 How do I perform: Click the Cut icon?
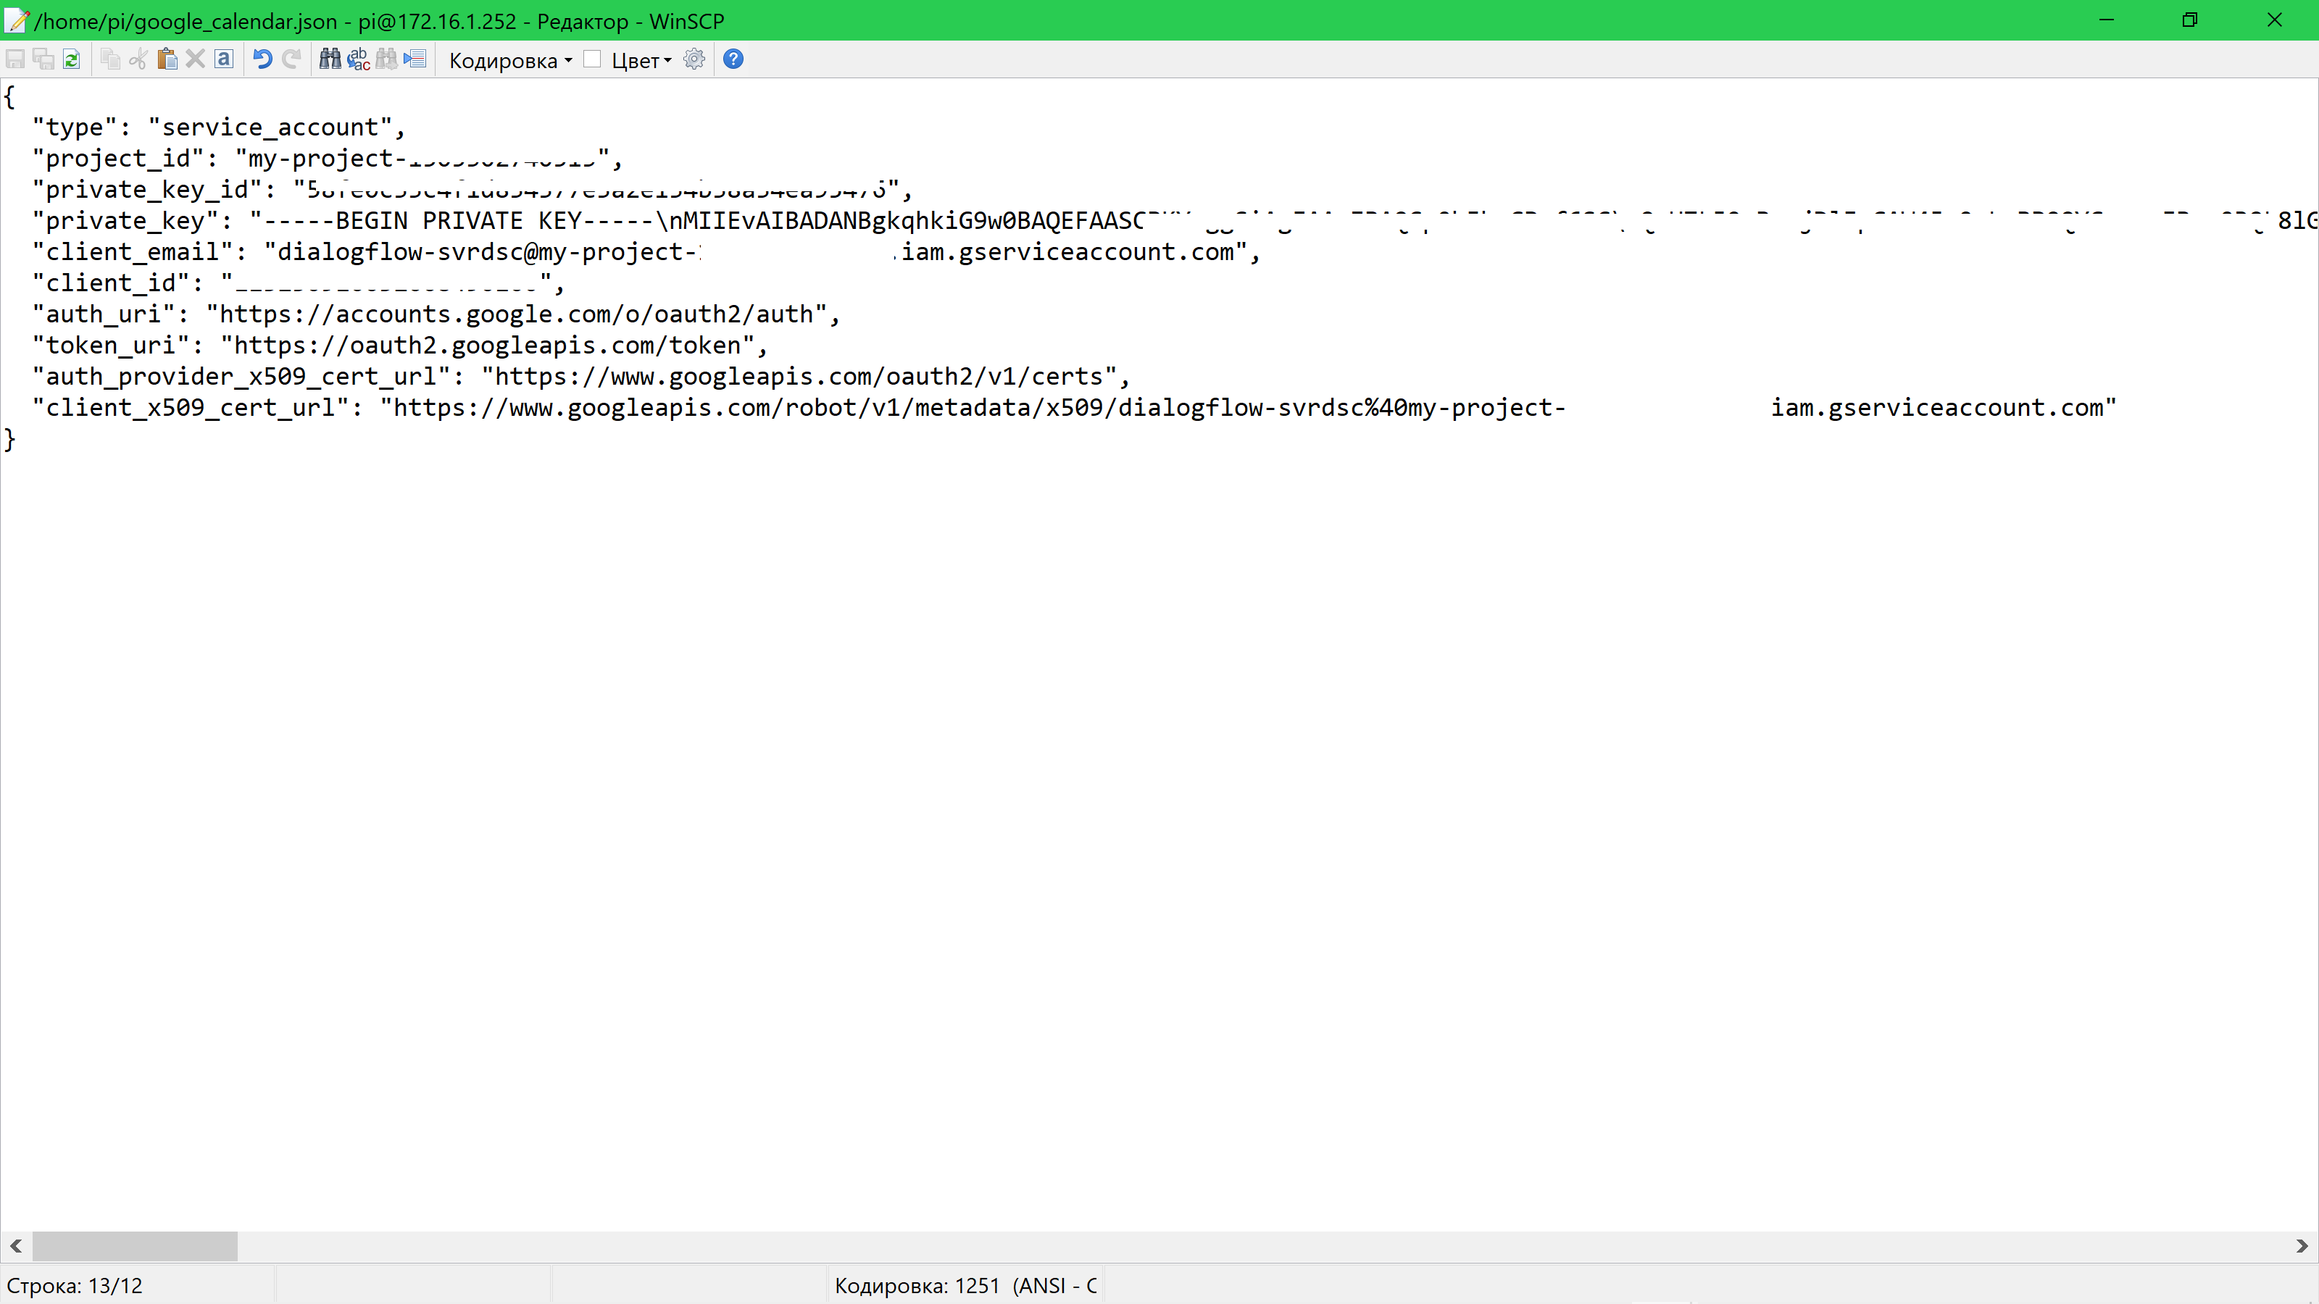point(138,59)
